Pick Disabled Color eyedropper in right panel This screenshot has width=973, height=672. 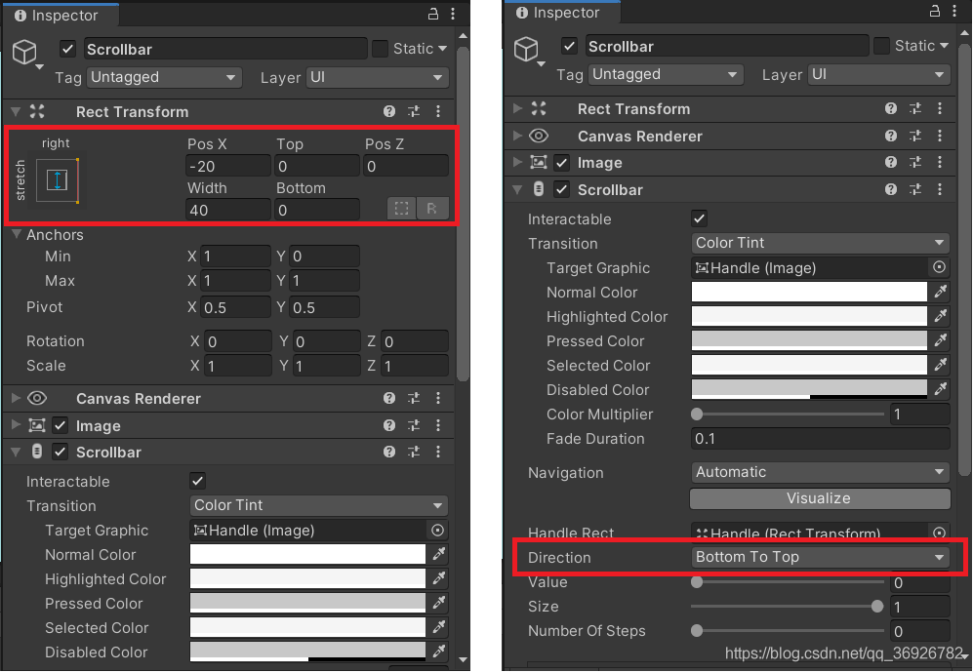pos(940,389)
